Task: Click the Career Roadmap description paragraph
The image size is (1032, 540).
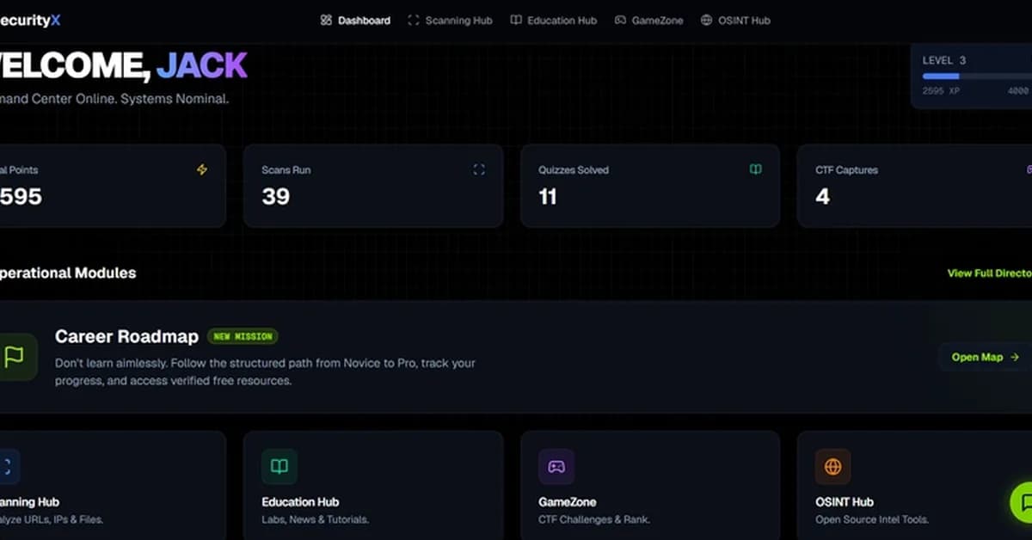Action: click(265, 371)
